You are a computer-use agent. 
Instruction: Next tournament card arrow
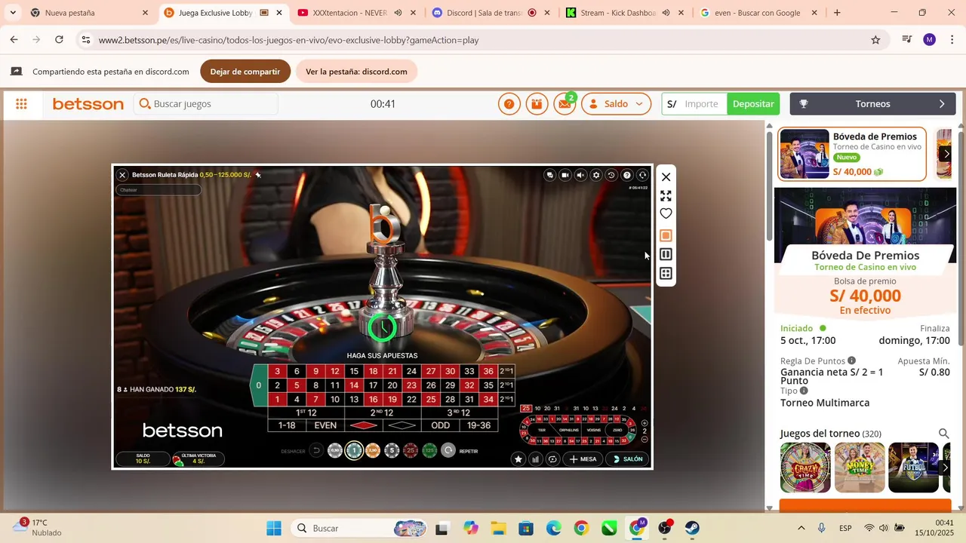pyautogui.click(x=946, y=154)
